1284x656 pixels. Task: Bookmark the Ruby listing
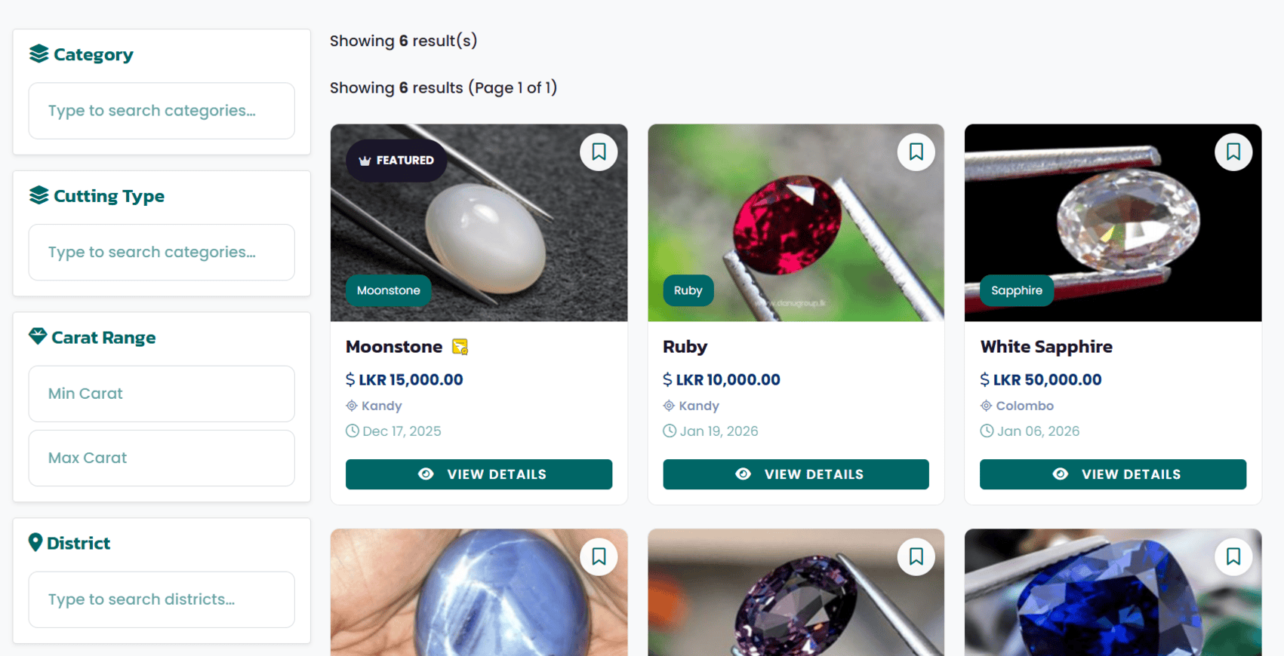click(916, 152)
